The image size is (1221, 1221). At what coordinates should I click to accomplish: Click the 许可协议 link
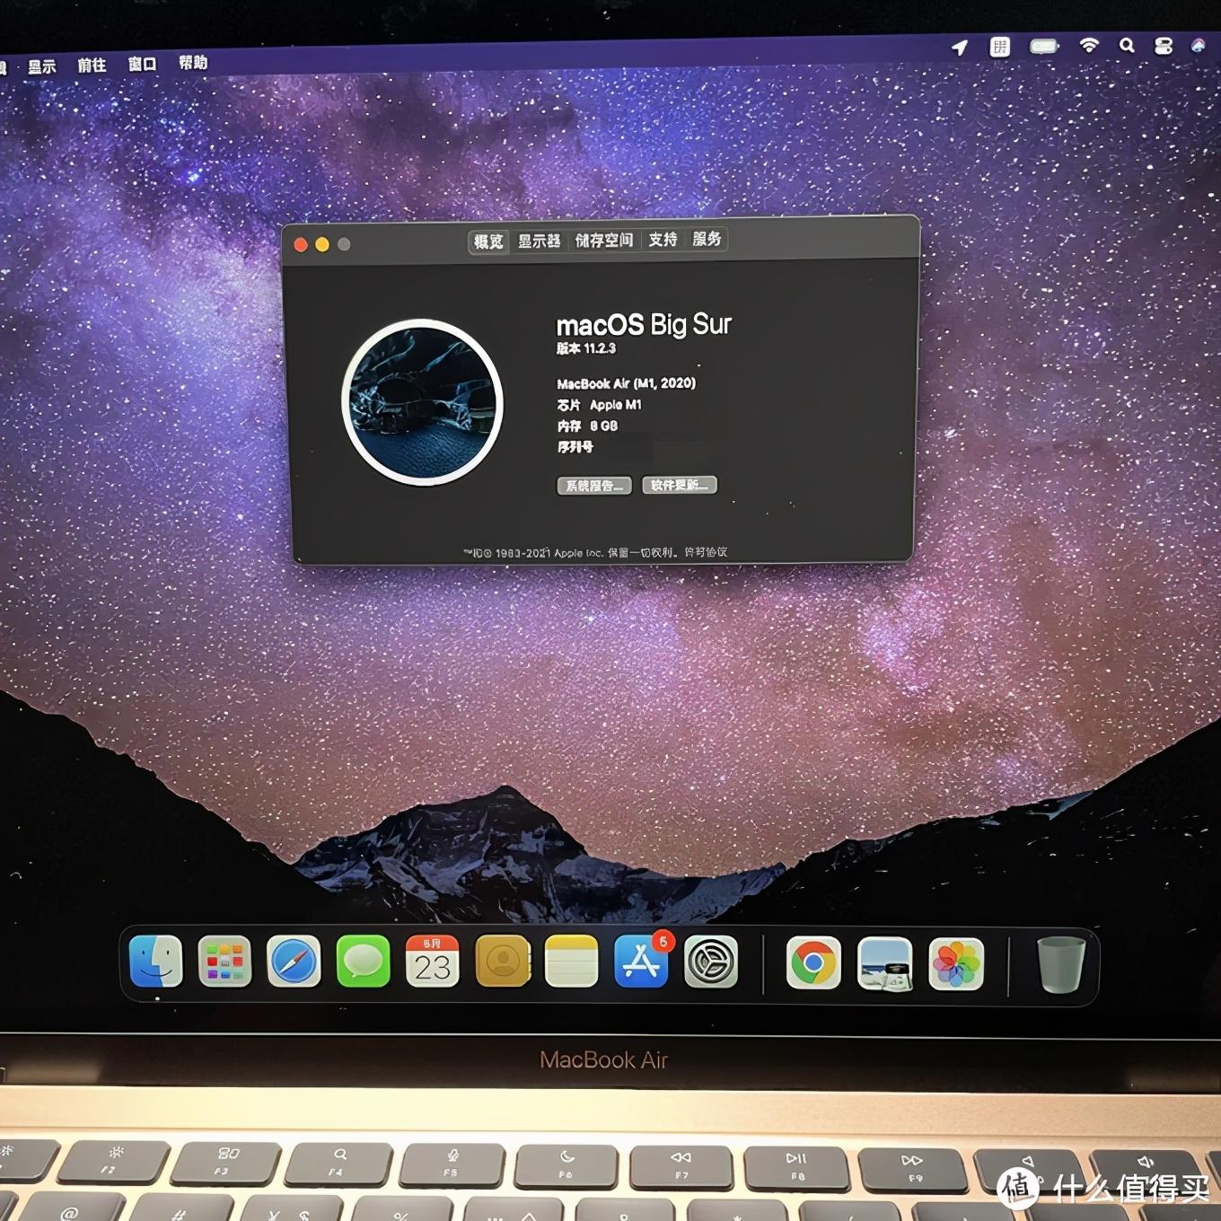(x=706, y=552)
